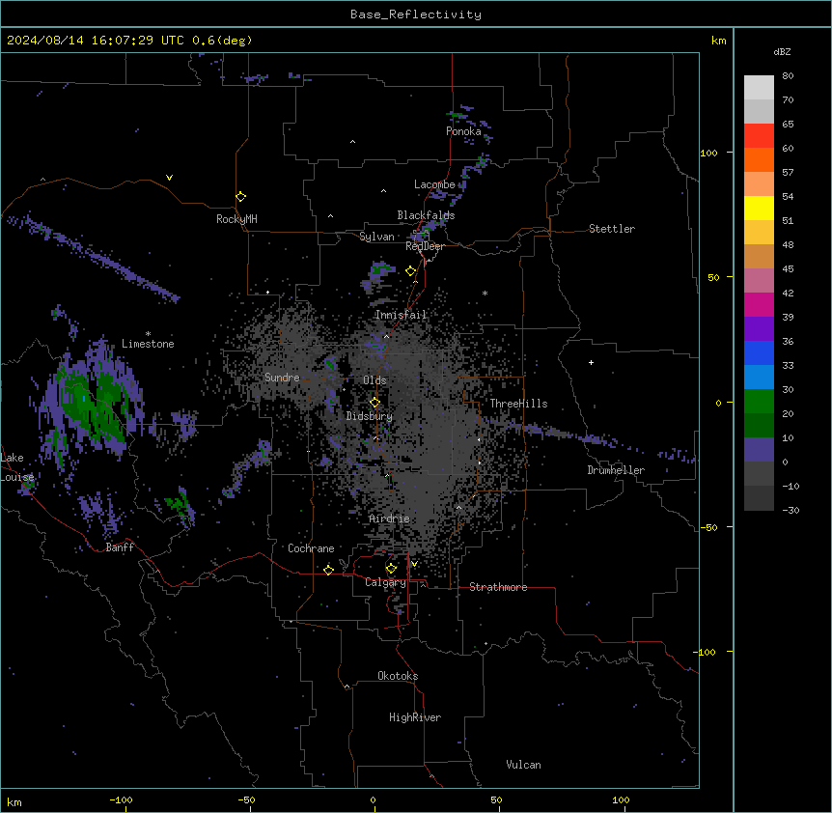Click the bottom axis -100 tick label
The height and width of the screenshot is (813, 832).
pos(121,799)
